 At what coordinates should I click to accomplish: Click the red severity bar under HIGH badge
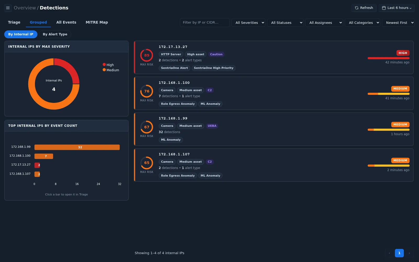click(x=388, y=58)
